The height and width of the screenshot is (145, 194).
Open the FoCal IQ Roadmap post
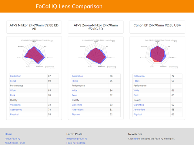click(x=76, y=143)
